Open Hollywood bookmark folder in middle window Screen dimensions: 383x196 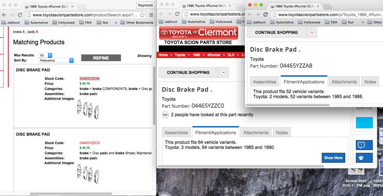point(221,22)
